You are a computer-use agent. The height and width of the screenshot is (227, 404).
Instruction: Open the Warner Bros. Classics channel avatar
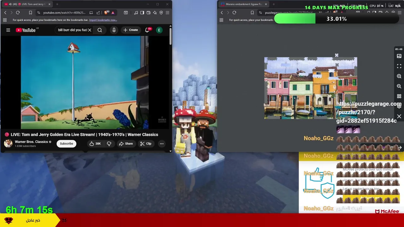point(8,143)
